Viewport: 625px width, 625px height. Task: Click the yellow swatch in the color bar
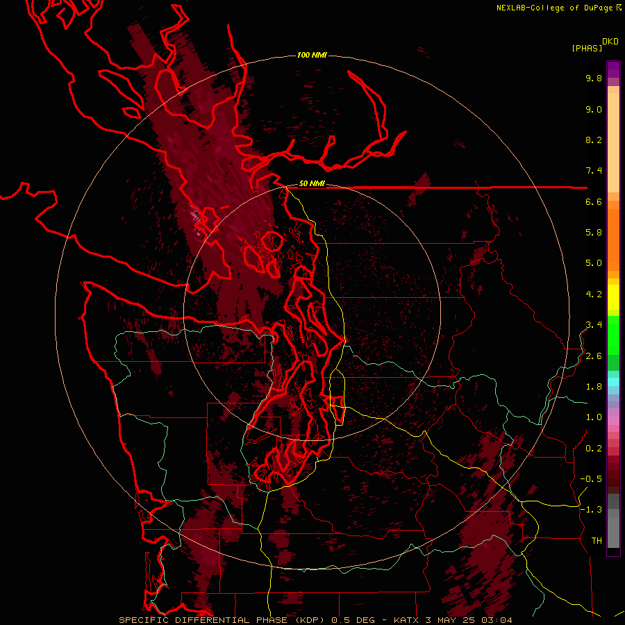point(613,297)
